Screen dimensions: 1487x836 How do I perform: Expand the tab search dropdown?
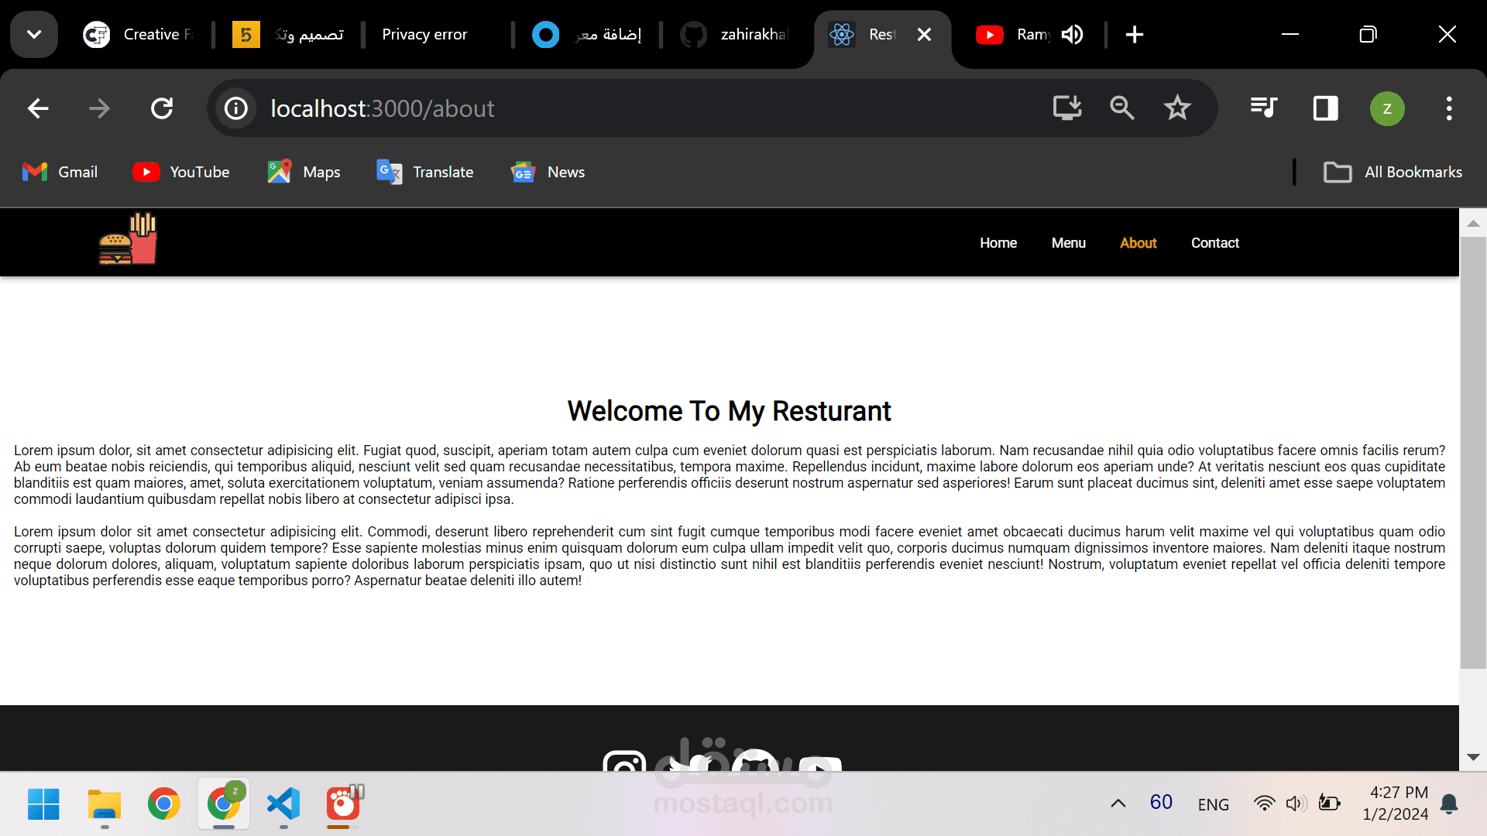pyautogui.click(x=34, y=35)
